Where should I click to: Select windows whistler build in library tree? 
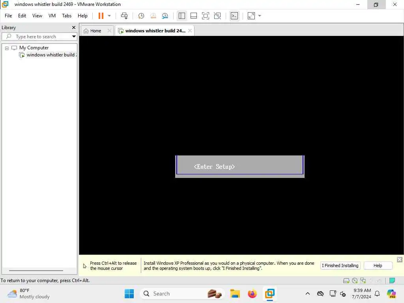(51, 55)
